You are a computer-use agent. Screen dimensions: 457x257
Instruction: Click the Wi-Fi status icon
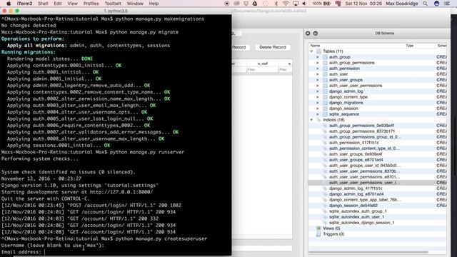286,4
